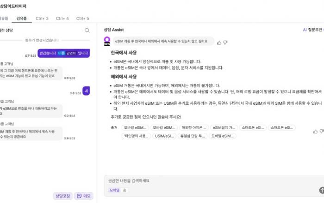324x203 pixels.
Task: Click bullet eSIM은 국내에서 정상적으로 개통
Action: (157, 61)
